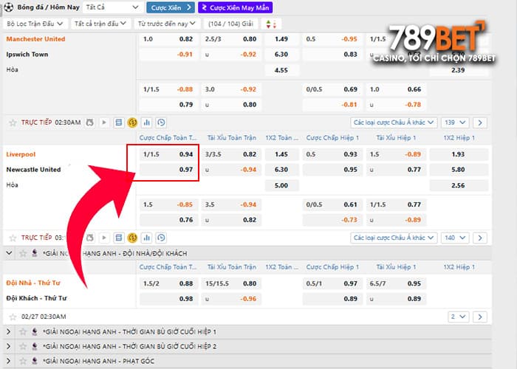
Task: Open the lineup list icon in the 02:30AM row
Action: tap(118, 123)
